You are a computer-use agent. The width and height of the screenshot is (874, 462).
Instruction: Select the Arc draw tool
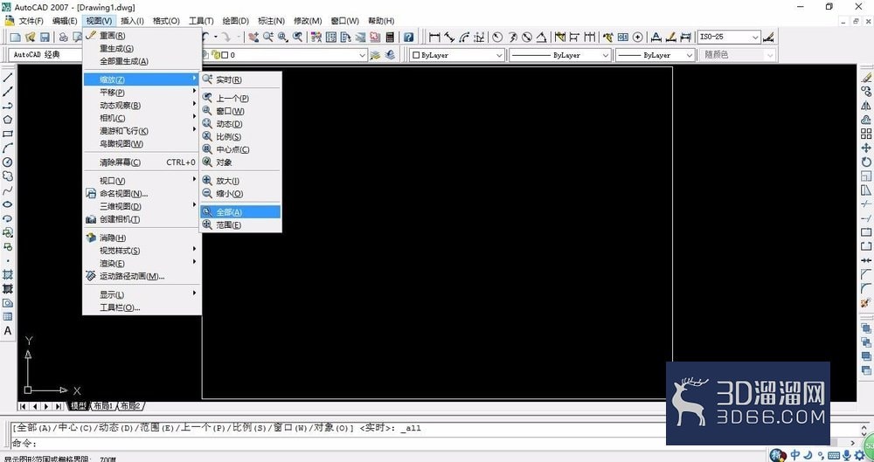7,148
